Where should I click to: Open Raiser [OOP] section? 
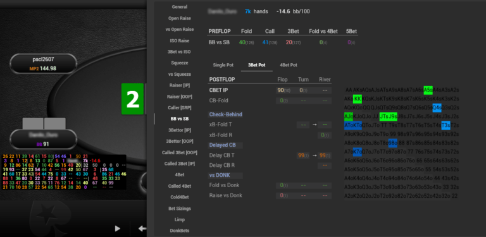180,97
